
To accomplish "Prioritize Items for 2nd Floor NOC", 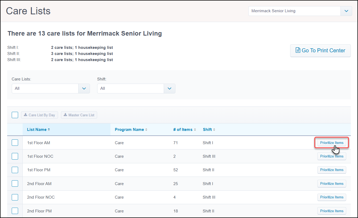I will (332, 197).
